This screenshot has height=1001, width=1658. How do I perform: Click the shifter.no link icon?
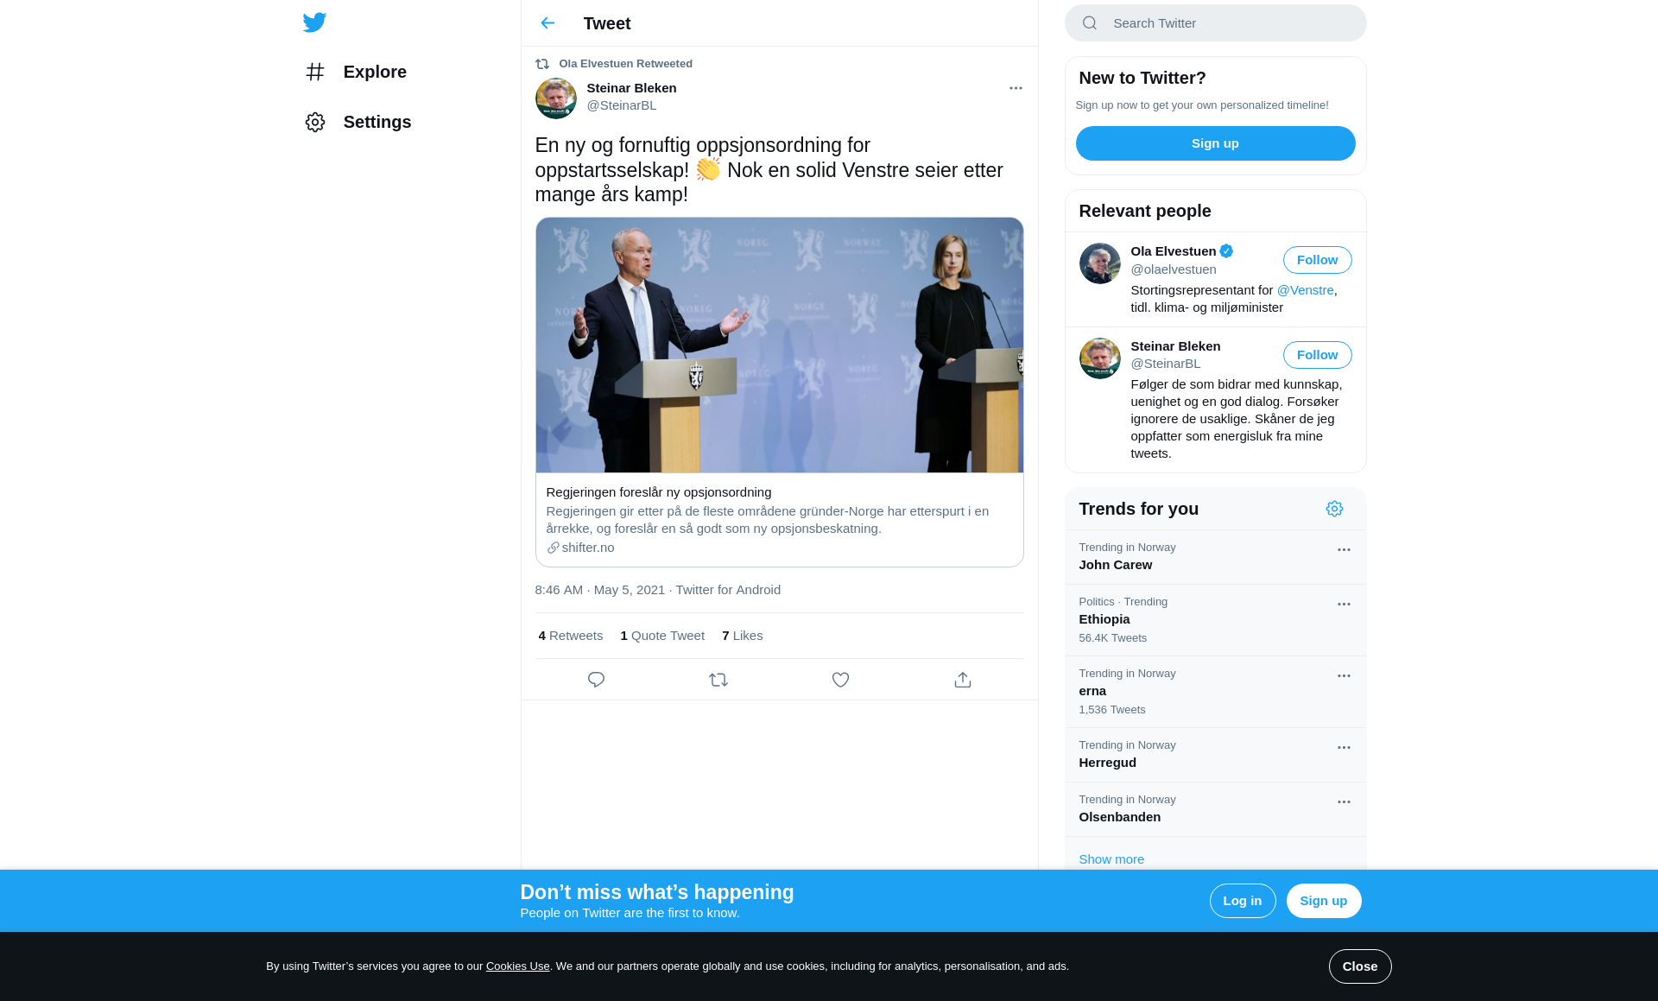(x=553, y=548)
